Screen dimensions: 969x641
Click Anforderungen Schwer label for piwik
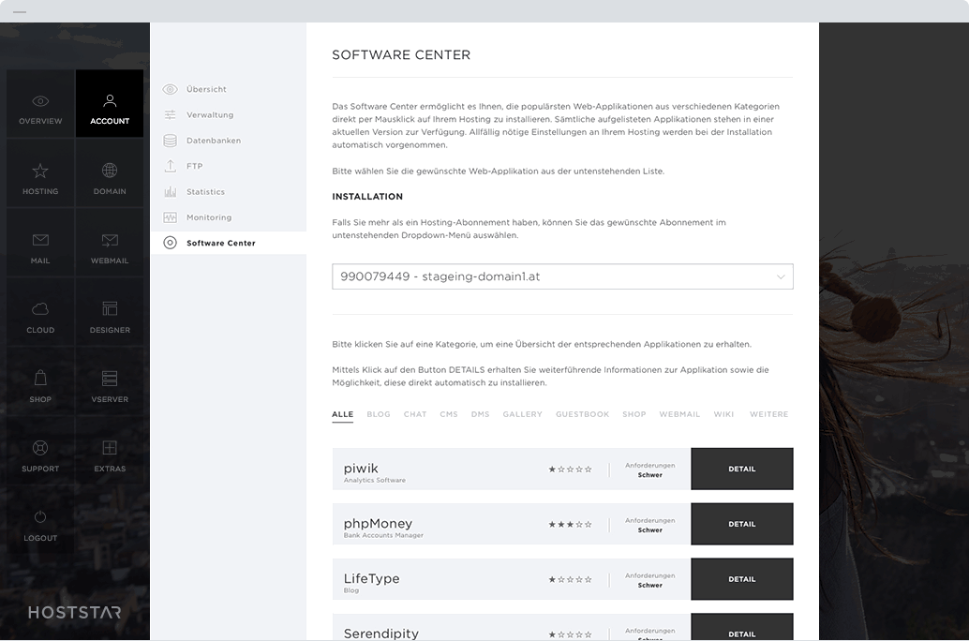coord(649,470)
